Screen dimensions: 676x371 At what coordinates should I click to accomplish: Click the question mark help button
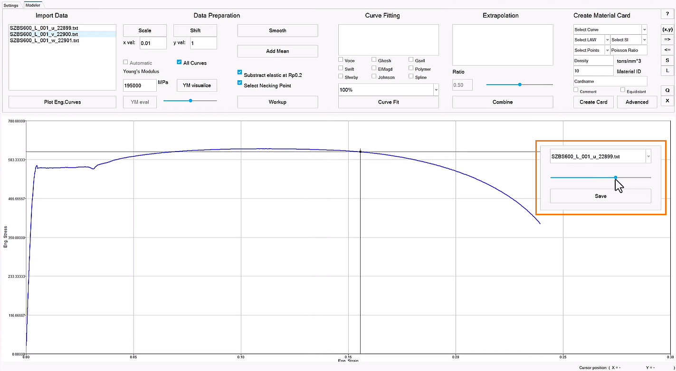coord(667,15)
